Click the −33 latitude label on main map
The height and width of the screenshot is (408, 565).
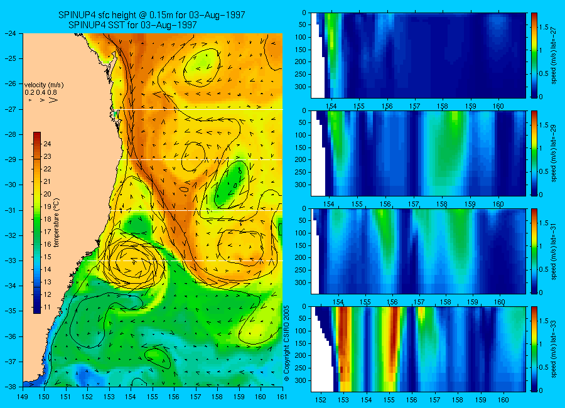[x=10, y=260]
